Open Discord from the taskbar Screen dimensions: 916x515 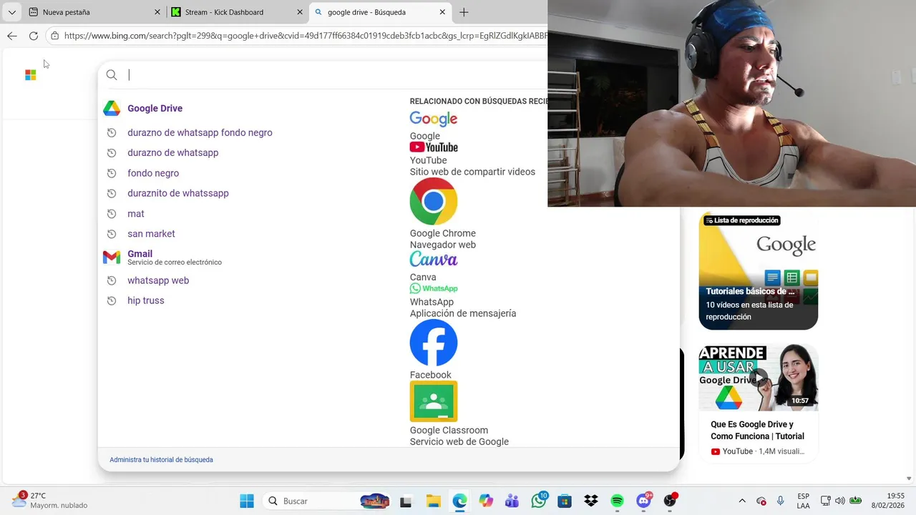pyautogui.click(x=644, y=501)
